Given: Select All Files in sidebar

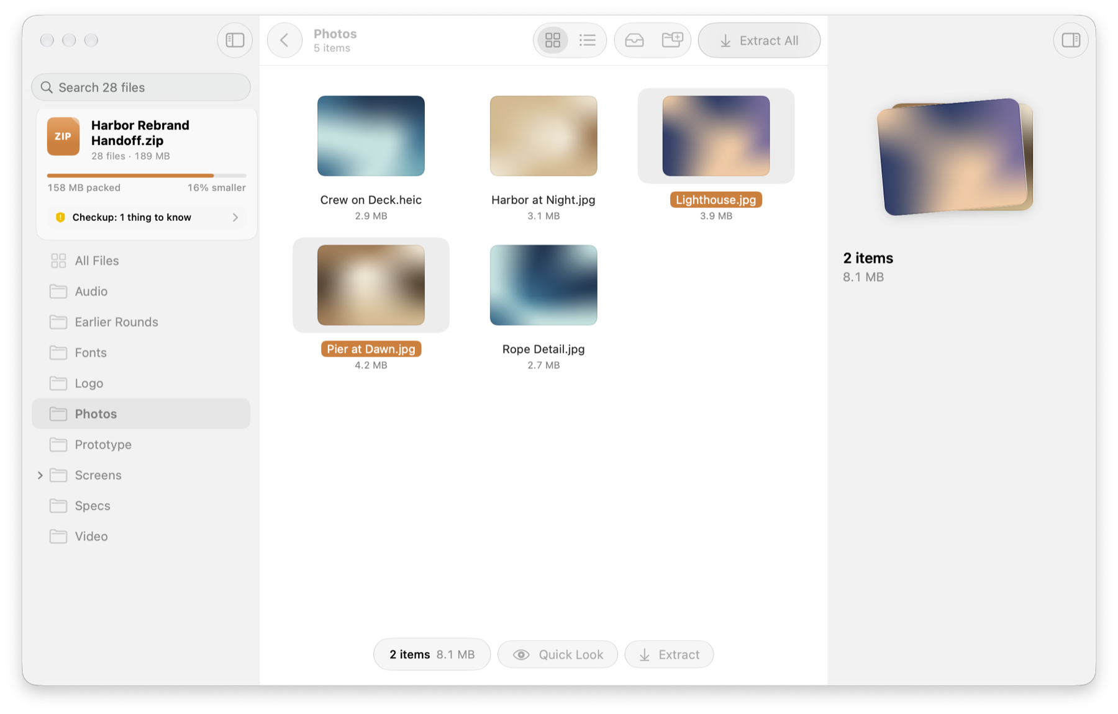Looking at the screenshot, I should pyautogui.click(x=141, y=261).
